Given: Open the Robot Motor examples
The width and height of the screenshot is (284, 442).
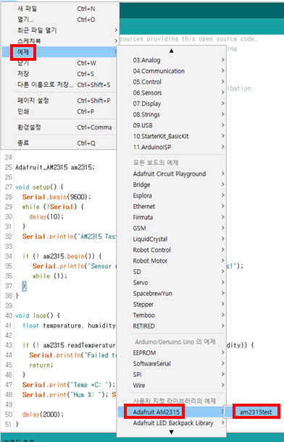Looking at the screenshot, I should (x=172, y=260).
